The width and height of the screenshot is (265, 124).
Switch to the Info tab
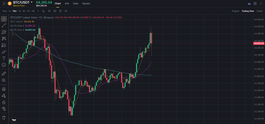point(67,3)
